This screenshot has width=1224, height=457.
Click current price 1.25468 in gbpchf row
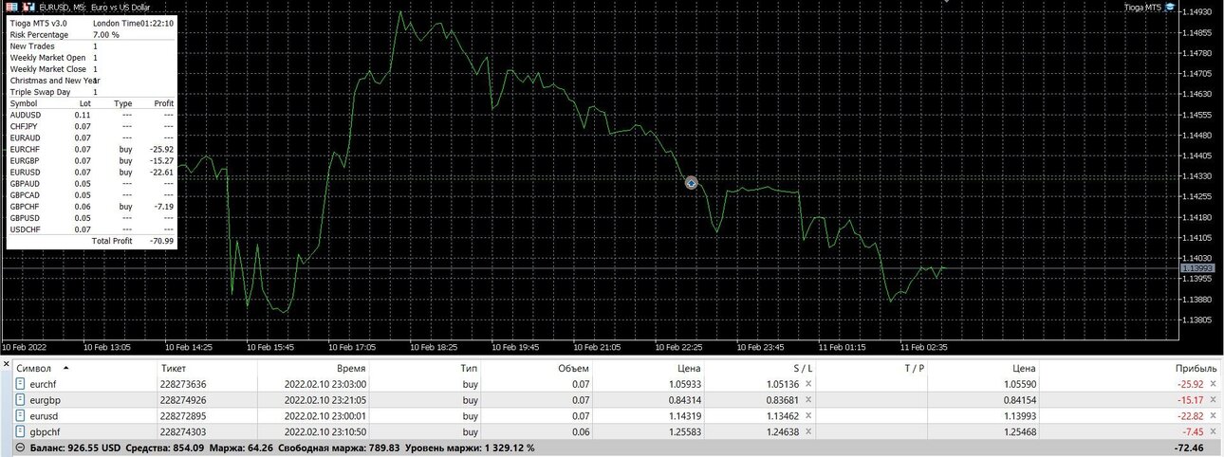[x=1018, y=431]
